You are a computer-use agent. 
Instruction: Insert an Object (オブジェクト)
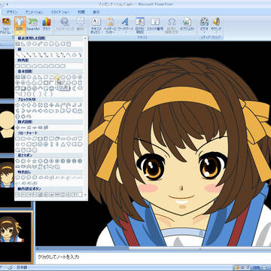187,25
